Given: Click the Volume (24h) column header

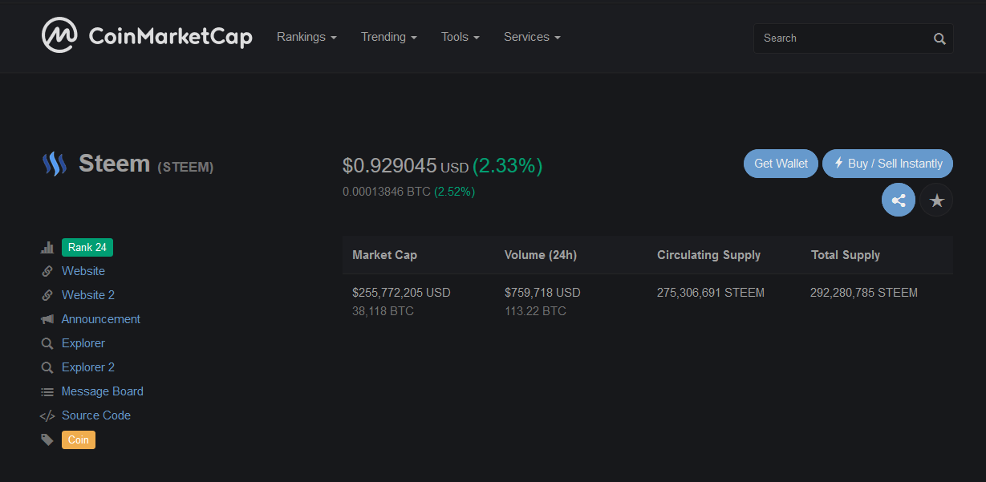Looking at the screenshot, I should (541, 255).
